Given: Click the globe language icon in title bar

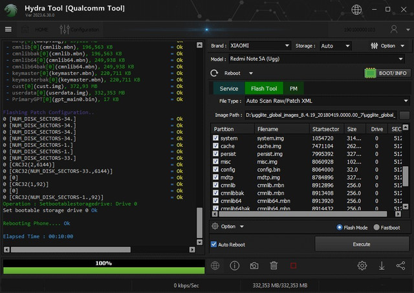Looking at the screenshot, I should click(x=356, y=10).
